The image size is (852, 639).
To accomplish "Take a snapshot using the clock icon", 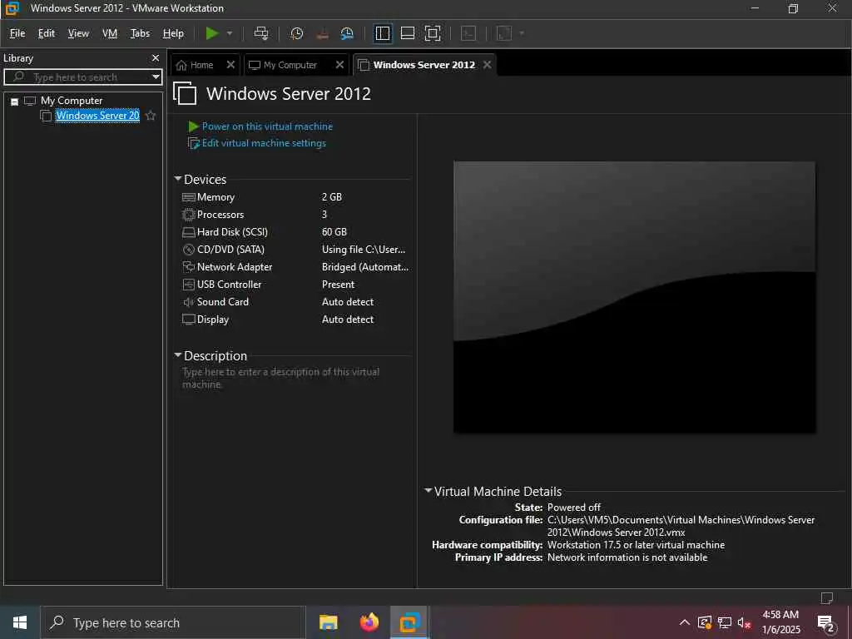I will pos(297,33).
